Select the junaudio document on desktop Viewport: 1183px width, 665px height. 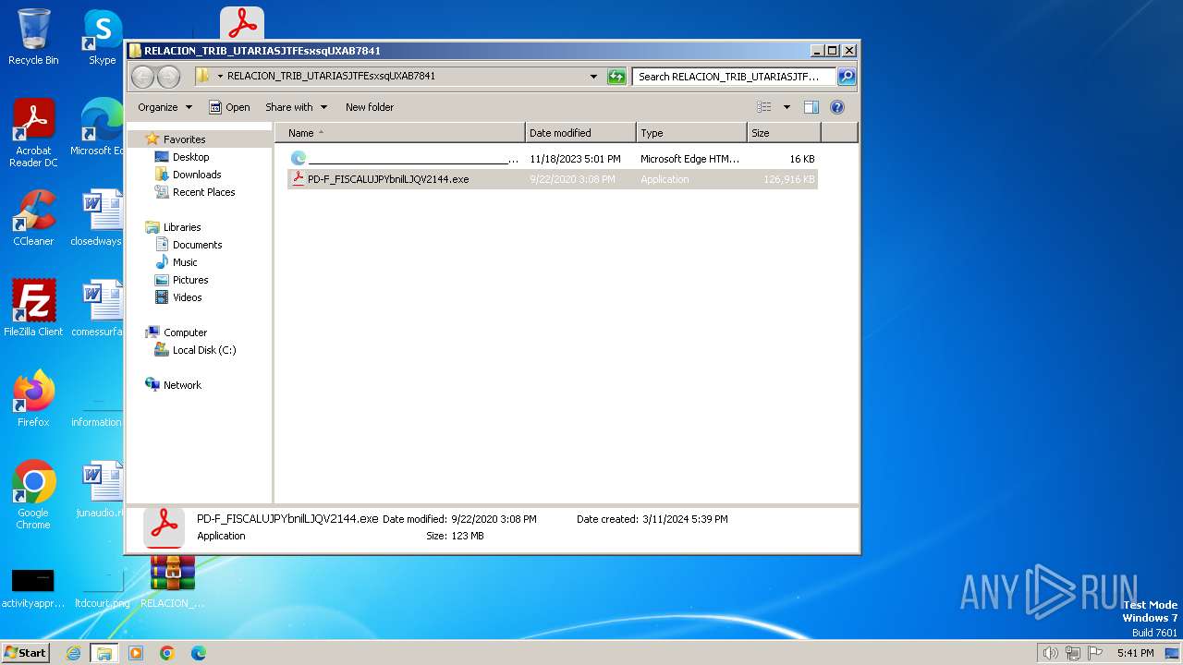[100, 490]
